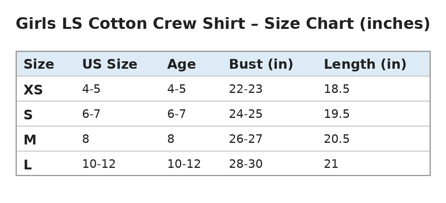This screenshot has width=446, height=203.
Task: Select the S size row label
Action: [x=28, y=115]
